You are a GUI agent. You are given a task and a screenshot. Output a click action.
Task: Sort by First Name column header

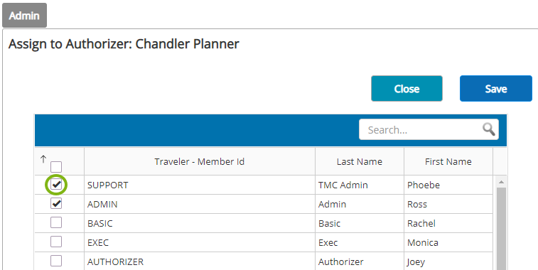point(448,161)
